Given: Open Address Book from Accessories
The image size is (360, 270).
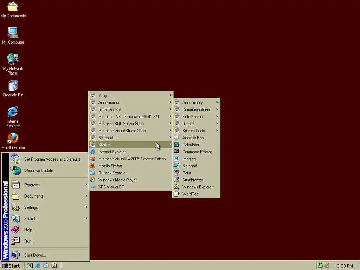Looking at the screenshot, I should click(x=196, y=138).
